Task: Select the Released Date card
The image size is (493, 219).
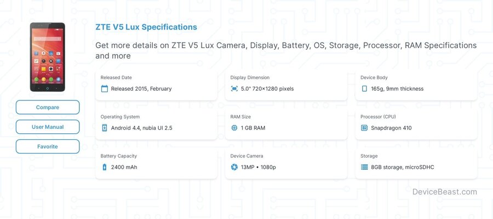Action: click(156, 85)
